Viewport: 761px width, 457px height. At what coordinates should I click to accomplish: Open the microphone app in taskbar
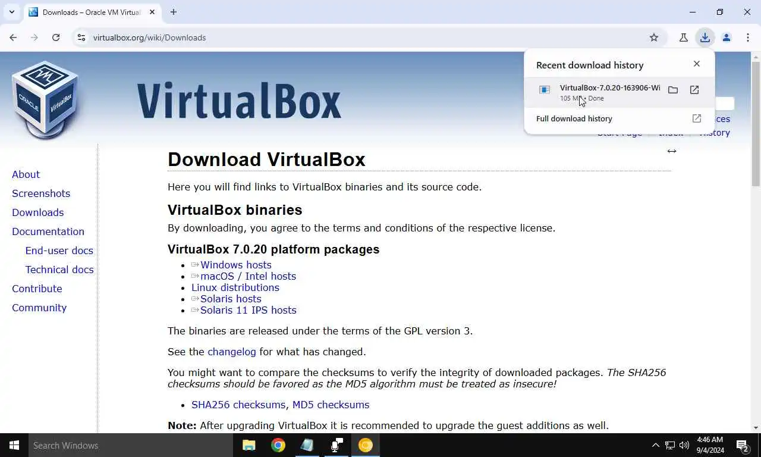337,445
